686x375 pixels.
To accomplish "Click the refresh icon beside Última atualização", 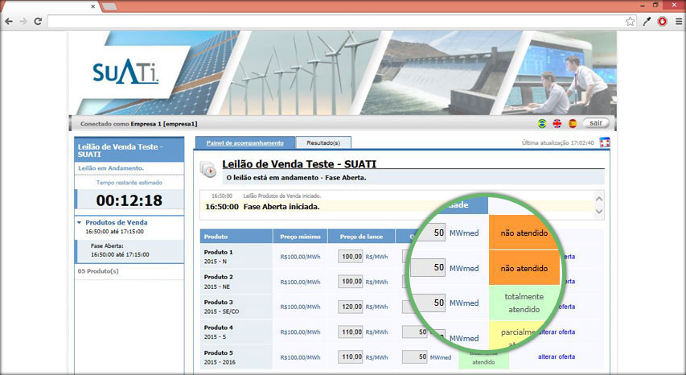I will pyautogui.click(x=605, y=142).
